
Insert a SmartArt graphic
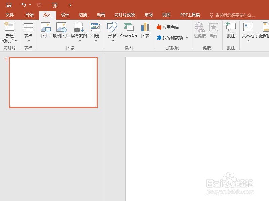click(x=129, y=30)
